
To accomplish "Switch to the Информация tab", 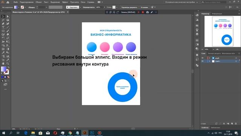I will click(x=217, y=14).
